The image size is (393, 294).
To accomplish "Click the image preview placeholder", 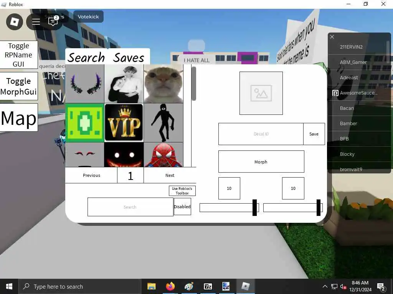I will click(261, 93).
